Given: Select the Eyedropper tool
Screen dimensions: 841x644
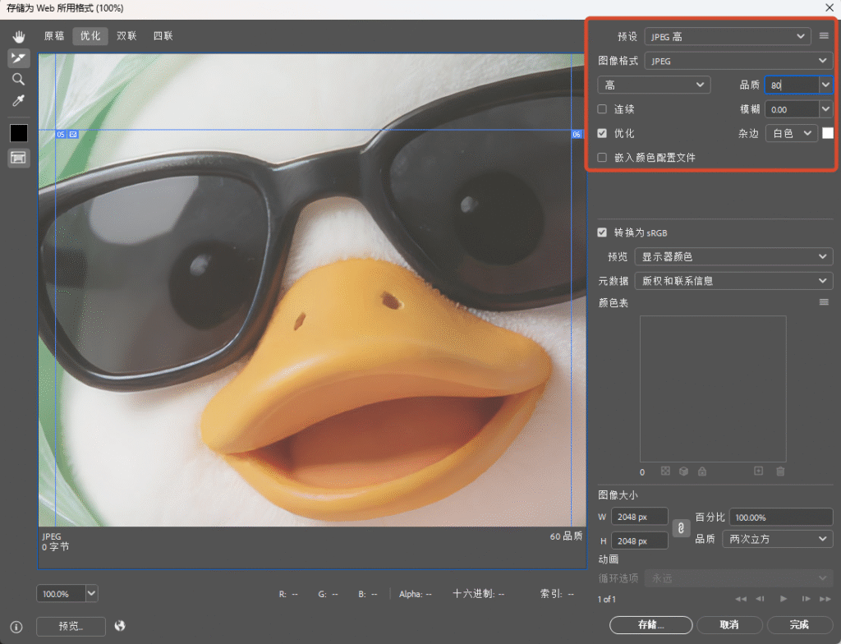Looking at the screenshot, I should 19,101.
